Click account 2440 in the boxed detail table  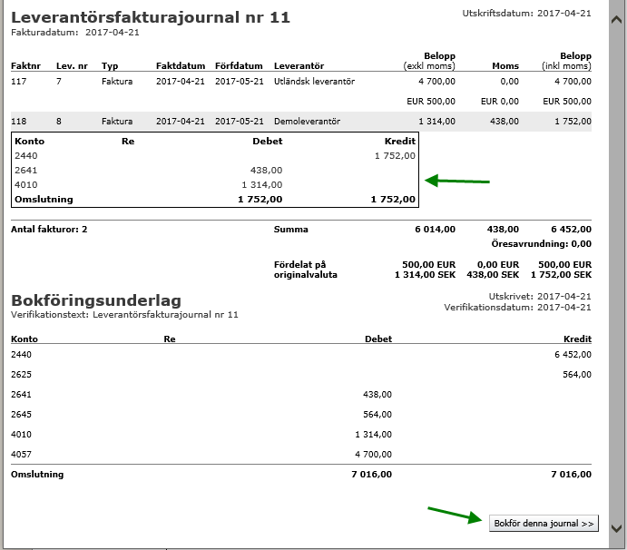coord(26,155)
